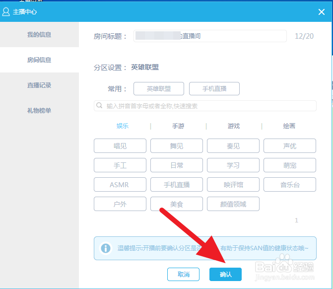
Task: Select the 萌宠 partition
Action: (x=290, y=165)
